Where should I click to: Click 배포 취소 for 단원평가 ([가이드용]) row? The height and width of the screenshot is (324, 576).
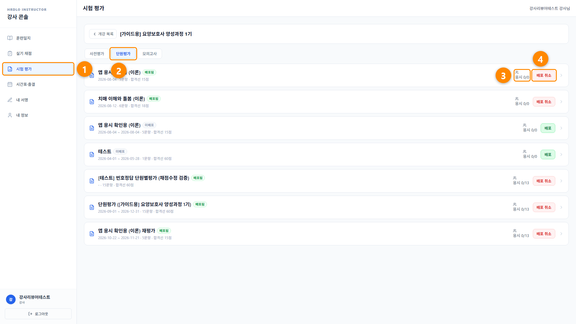coord(544,207)
